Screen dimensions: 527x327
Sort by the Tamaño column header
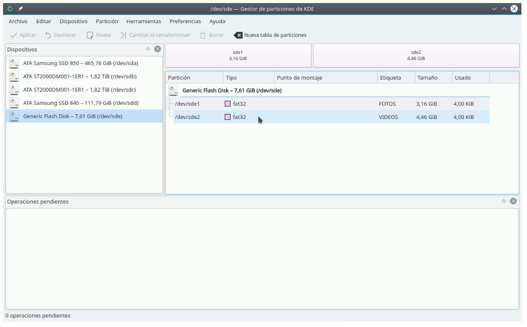tap(427, 78)
